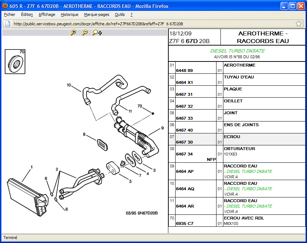Select the OBTURATEUR part 6467 34
Viewport: 307px width, 243px height.
pos(184,154)
